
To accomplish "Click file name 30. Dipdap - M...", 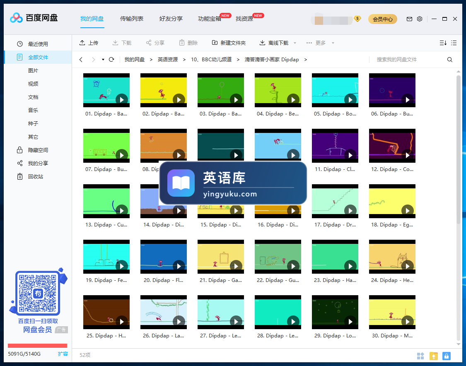I will pyautogui.click(x=392, y=336).
